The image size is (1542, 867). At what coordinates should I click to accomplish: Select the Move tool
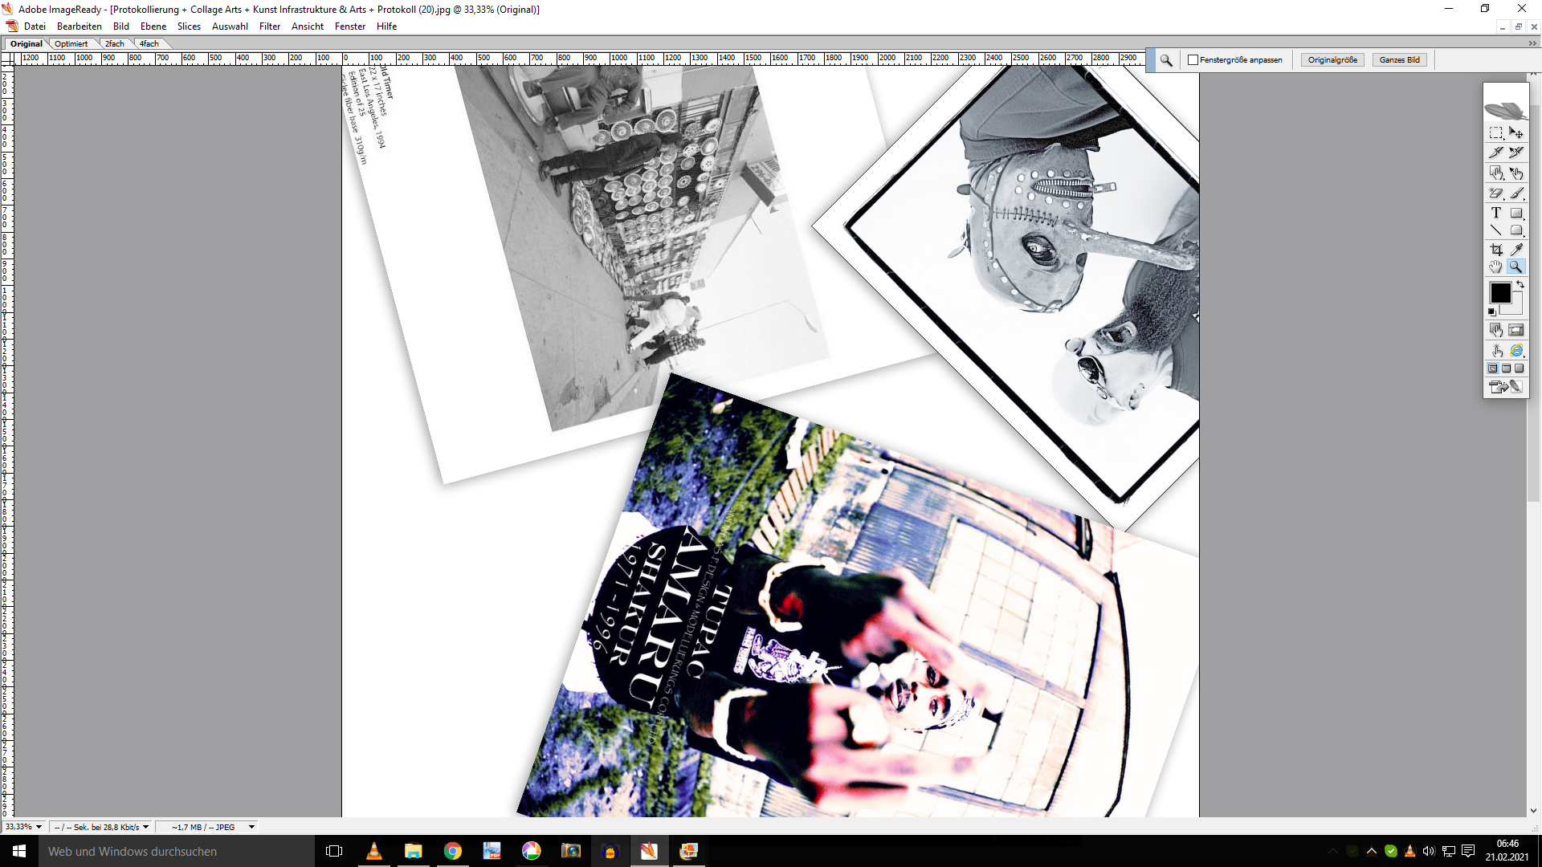[1516, 133]
